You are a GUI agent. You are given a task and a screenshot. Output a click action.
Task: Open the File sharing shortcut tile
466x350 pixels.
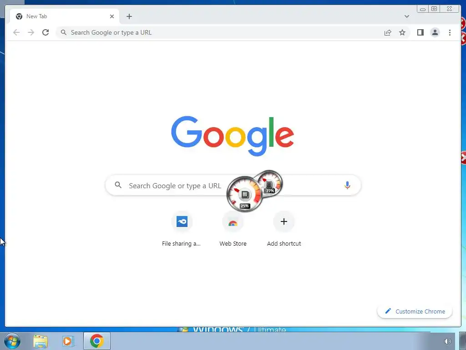[182, 230]
